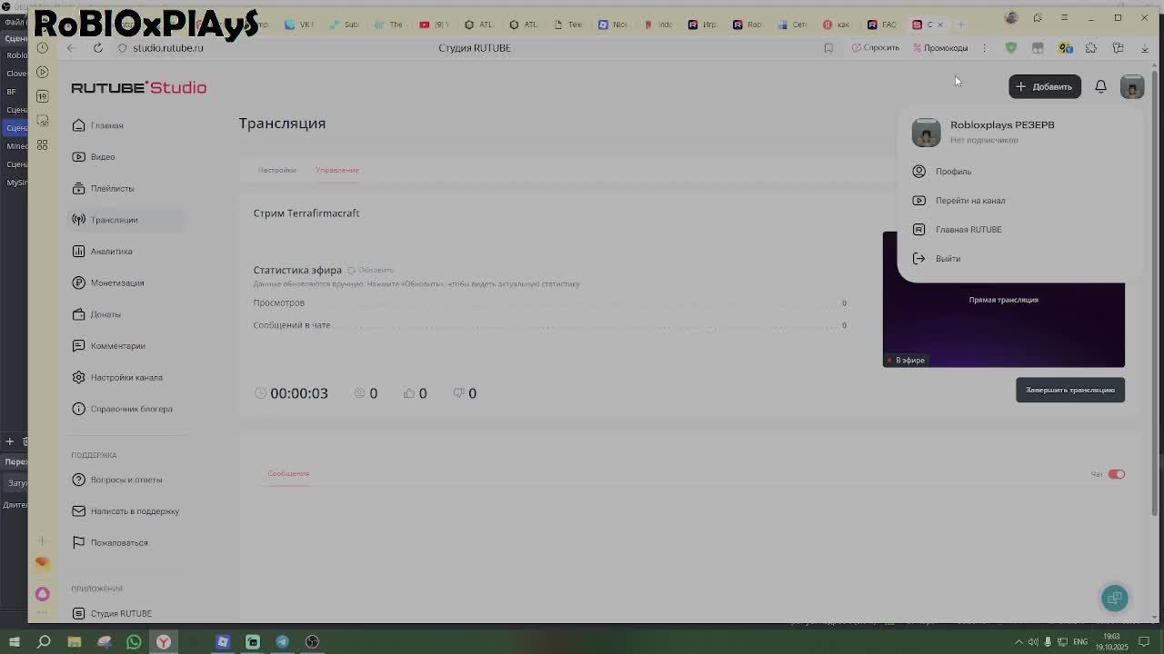The width and height of the screenshot is (1164, 654).
Task: Open the browser three-dot toolbar menu
Action: click(x=984, y=48)
